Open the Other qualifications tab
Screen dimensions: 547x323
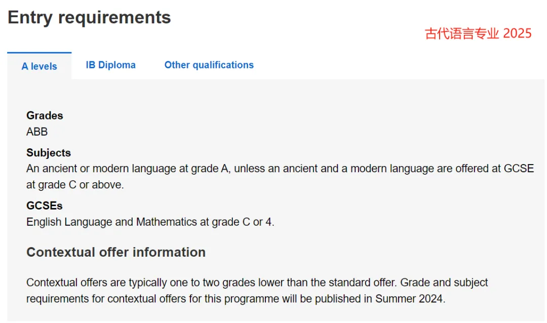tap(209, 65)
